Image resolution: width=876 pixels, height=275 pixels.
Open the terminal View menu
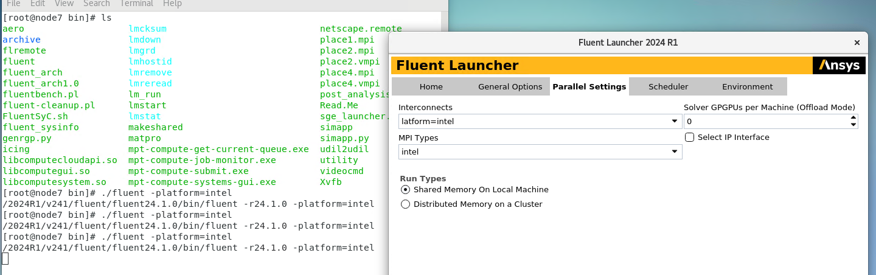(x=64, y=4)
